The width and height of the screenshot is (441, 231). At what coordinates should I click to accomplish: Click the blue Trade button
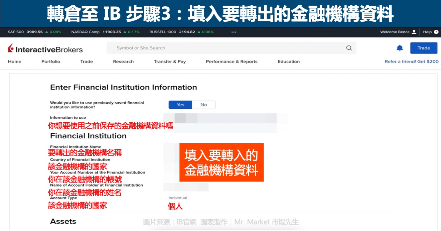(x=424, y=48)
